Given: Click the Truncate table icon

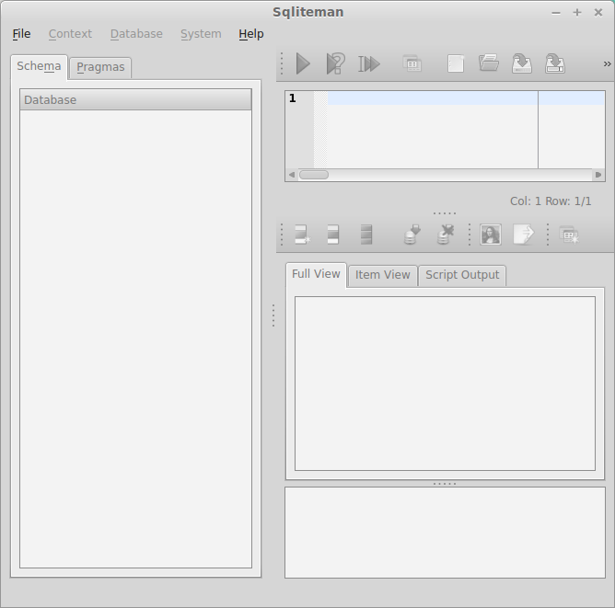Looking at the screenshot, I should coord(366,235).
